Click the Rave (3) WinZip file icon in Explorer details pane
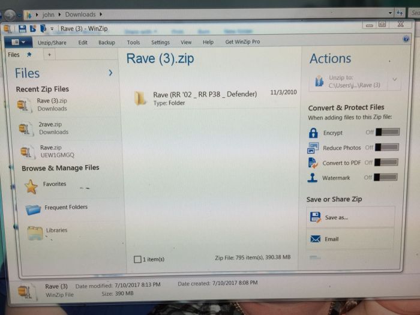 [x=26, y=291]
